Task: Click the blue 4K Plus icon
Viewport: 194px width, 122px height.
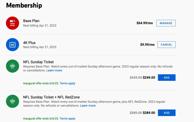Action: tap(12, 45)
